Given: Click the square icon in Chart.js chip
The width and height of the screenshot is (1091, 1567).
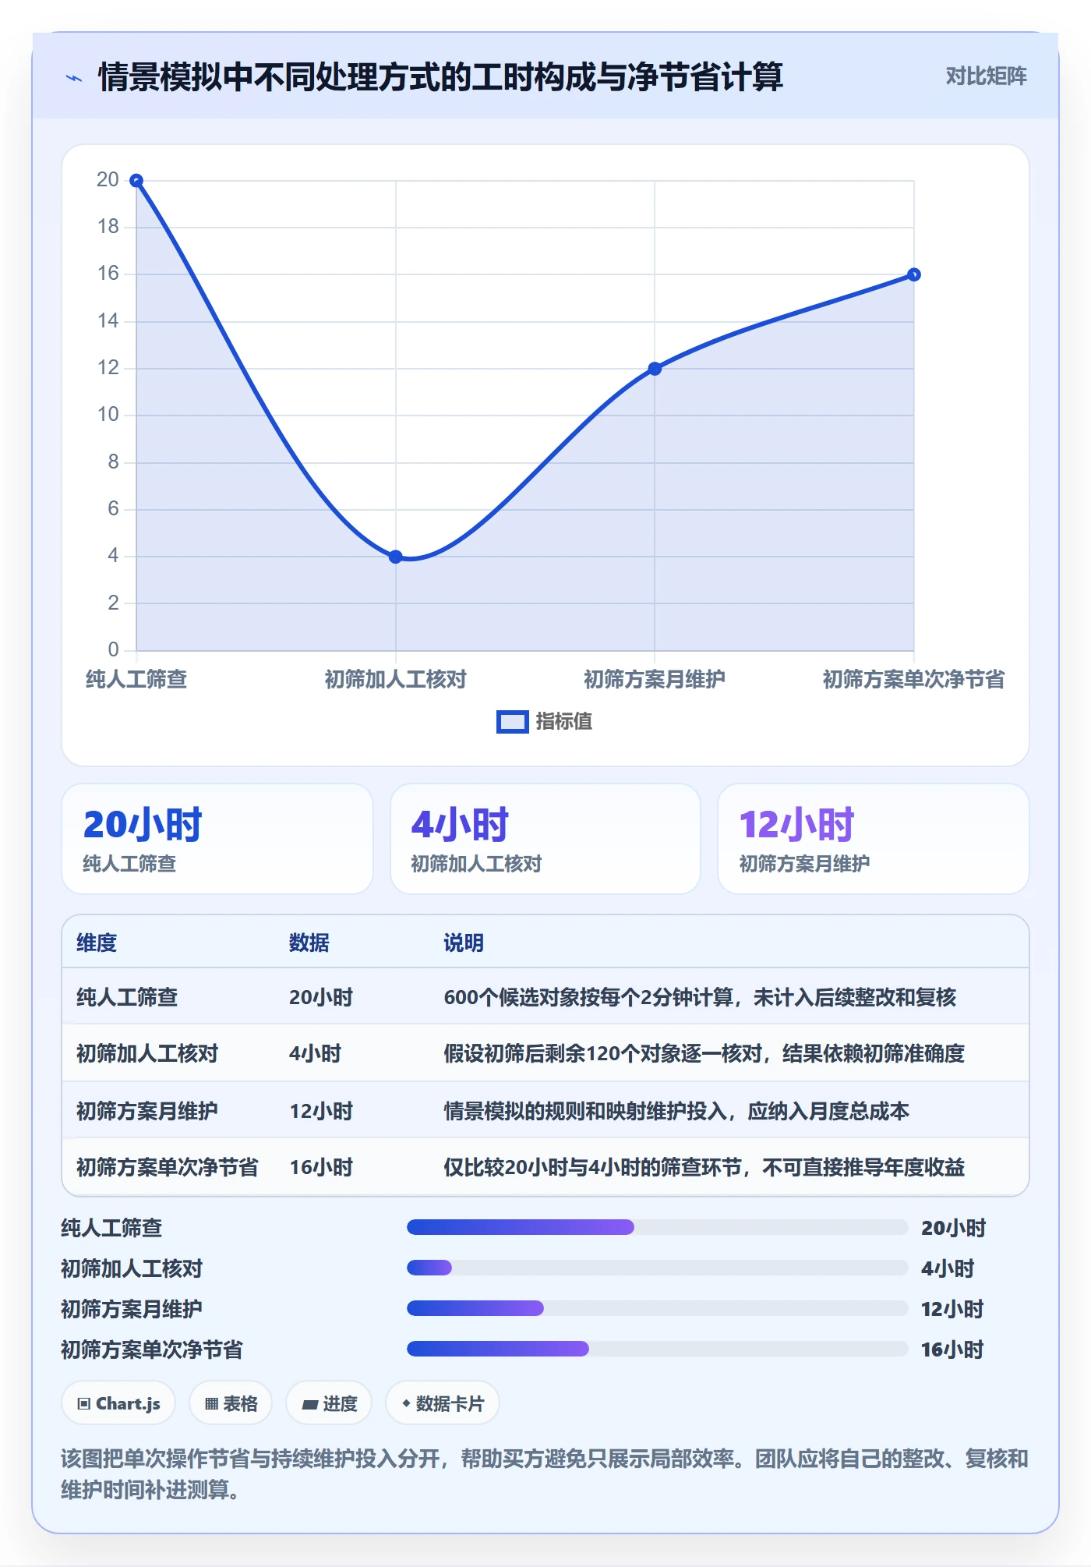Looking at the screenshot, I should pos(84,1404).
